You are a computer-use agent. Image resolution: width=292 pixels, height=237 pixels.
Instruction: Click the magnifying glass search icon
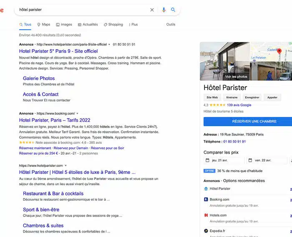click(x=173, y=10)
